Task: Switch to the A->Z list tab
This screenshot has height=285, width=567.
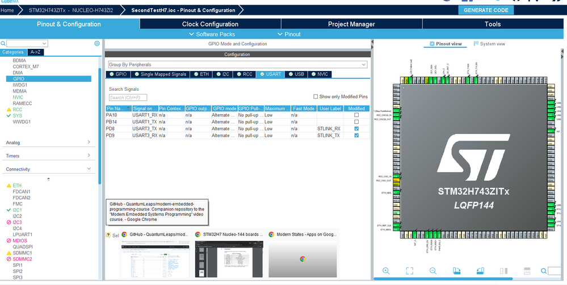Action: 35,52
